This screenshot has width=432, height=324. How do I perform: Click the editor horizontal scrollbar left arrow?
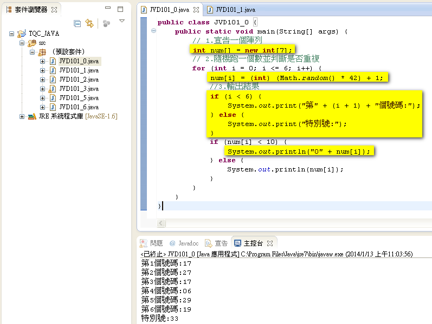click(x=161, y=223)
